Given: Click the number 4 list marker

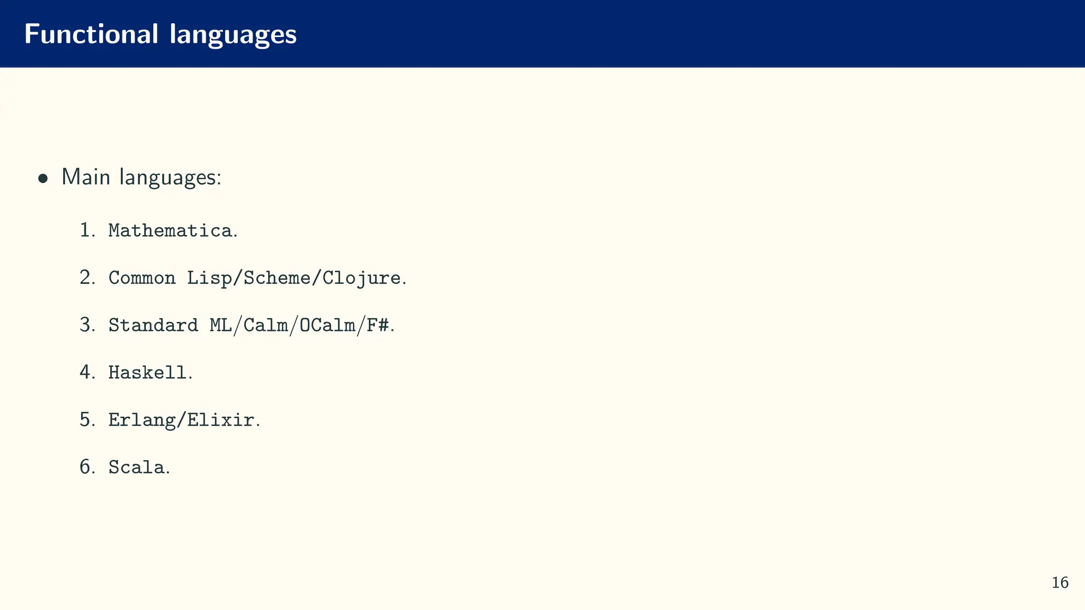Looking at the screenshot, I should [x=87, y=372].
